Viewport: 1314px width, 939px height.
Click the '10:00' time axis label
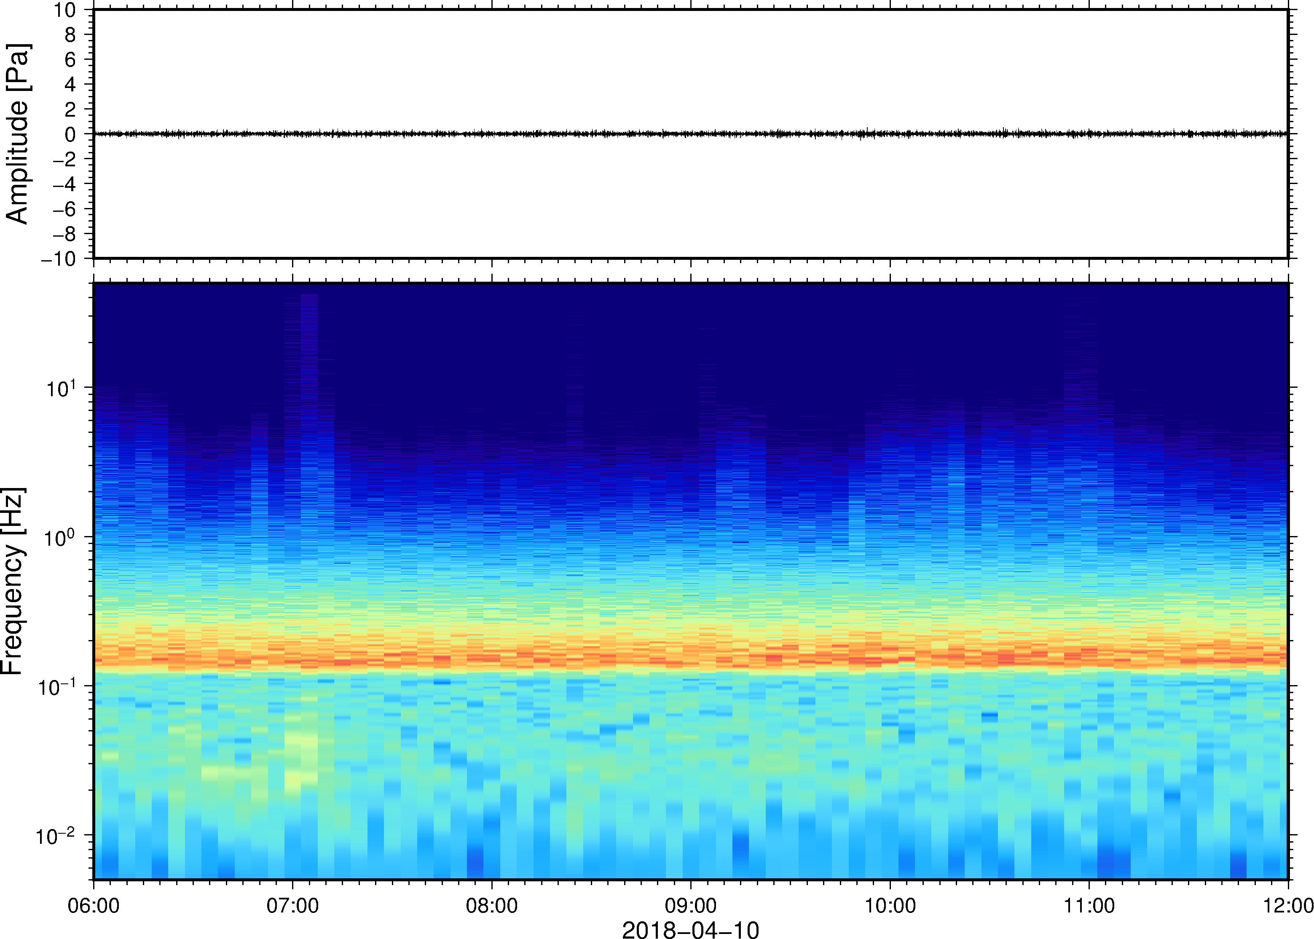tap(890, 905)
